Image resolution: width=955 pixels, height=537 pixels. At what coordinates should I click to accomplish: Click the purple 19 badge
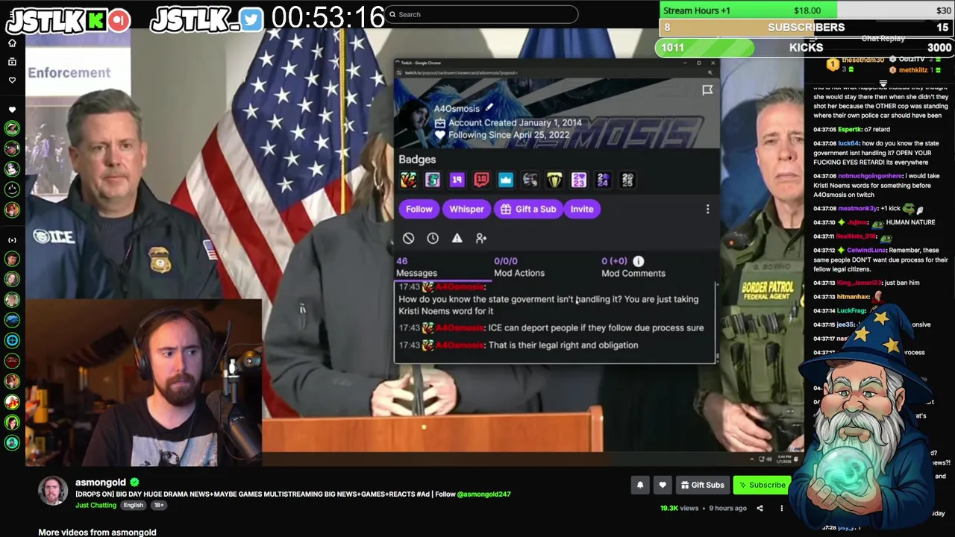(457, 180)
